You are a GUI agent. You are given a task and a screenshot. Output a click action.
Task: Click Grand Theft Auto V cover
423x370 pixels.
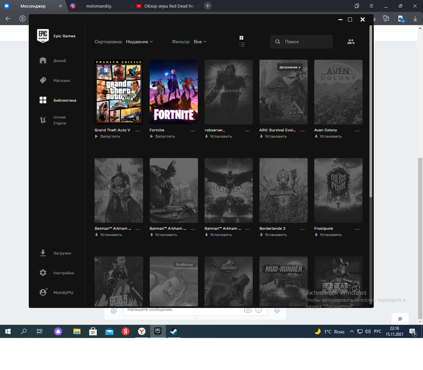point(119,92)
